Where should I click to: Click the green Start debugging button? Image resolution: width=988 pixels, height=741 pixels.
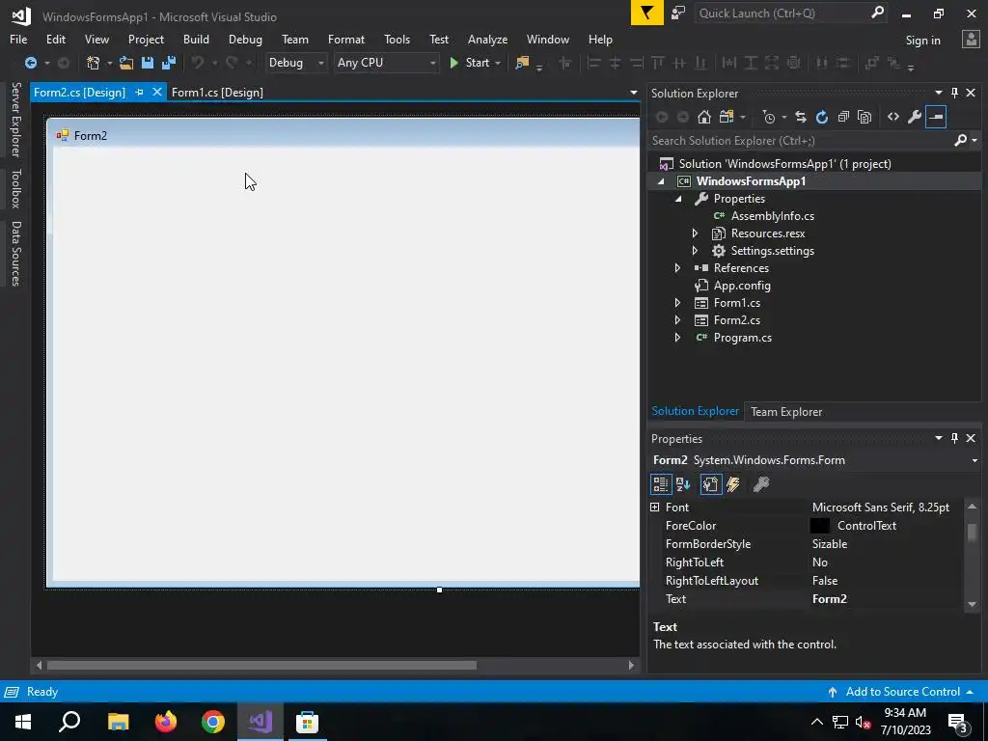click(470, 63)
